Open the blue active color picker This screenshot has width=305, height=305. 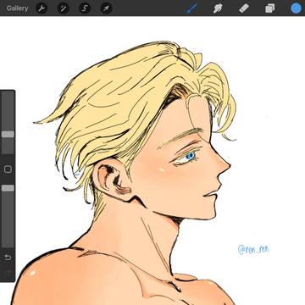(296, 8)
